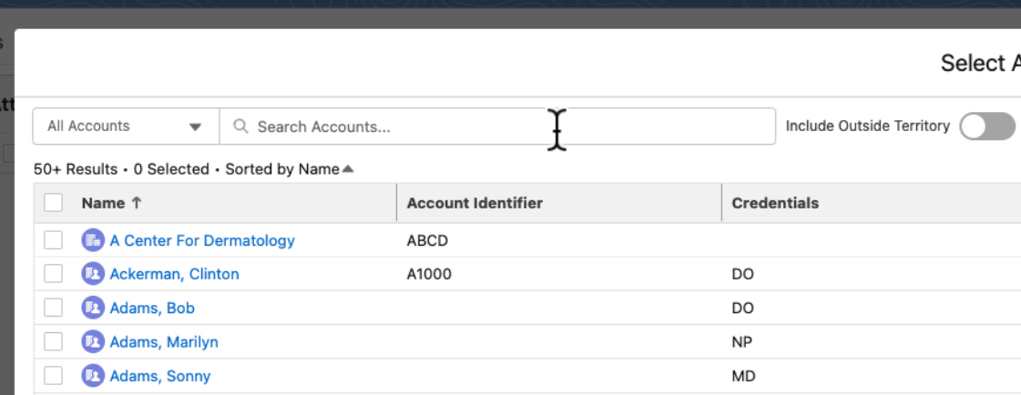Select the checkbox for Adams, Bob
This screenshot has width=1021, height=395.
[54, 309]
